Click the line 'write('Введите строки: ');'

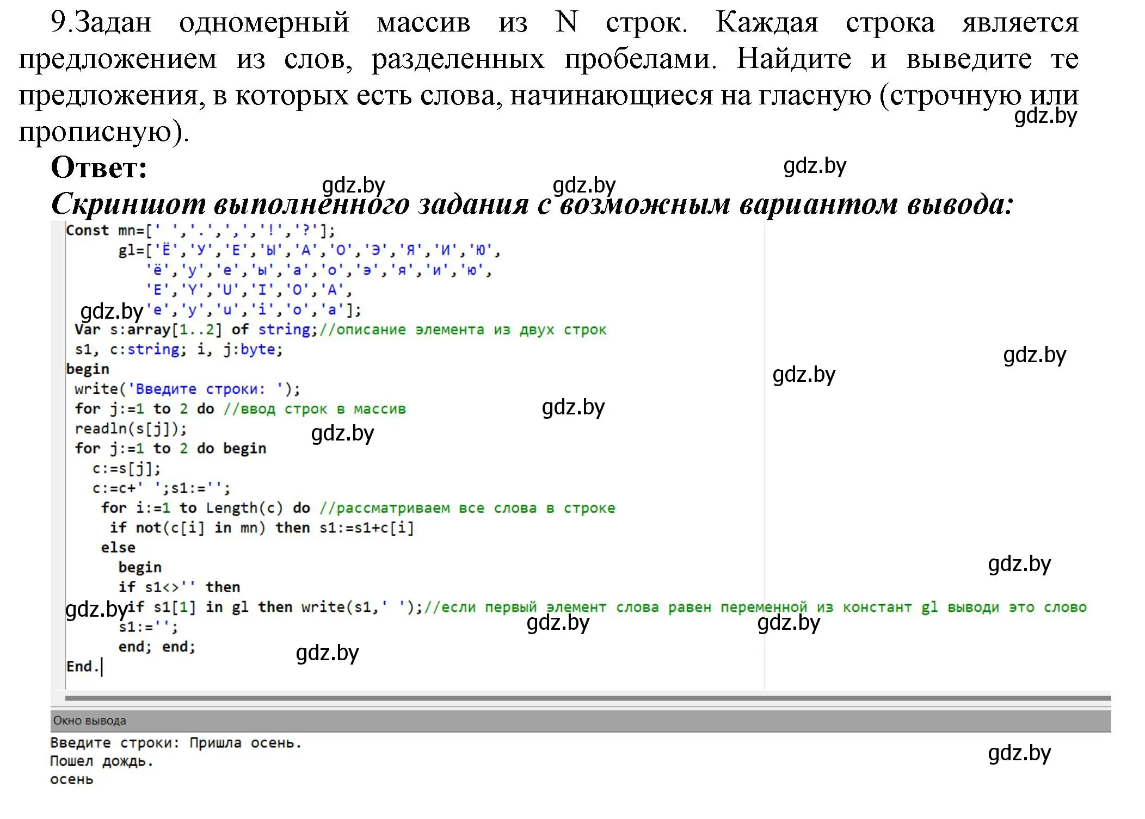pos(187,389)
